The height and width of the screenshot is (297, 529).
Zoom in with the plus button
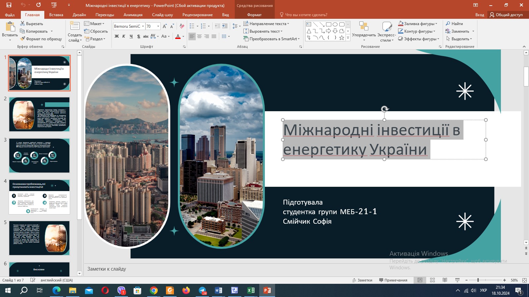[505, 280]
